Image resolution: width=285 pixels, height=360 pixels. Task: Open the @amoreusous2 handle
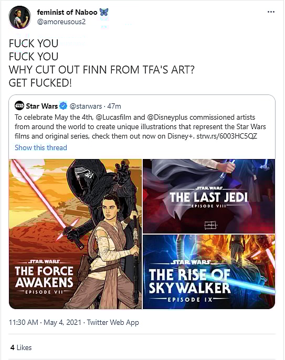[x=61, y=22]
